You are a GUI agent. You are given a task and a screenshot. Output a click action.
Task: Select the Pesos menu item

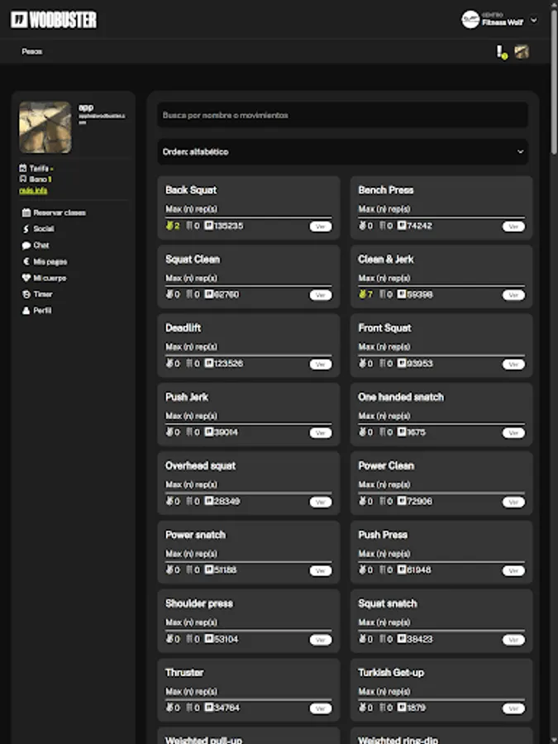coord(31,50)
